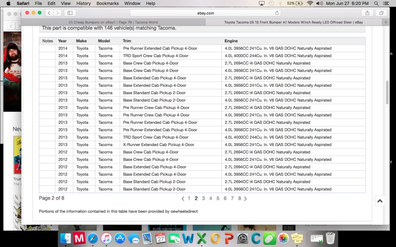Viewport: 396px width, 247px height.
Task: Open the Bluetooth menu bar icon
Action: click(x=280, y=3)
